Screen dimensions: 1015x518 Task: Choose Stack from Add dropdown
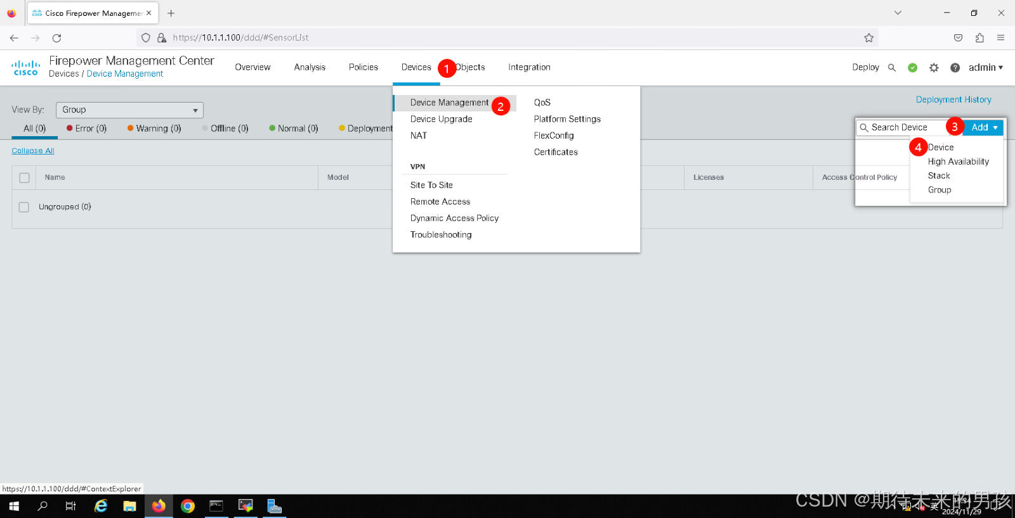point(939,176)
